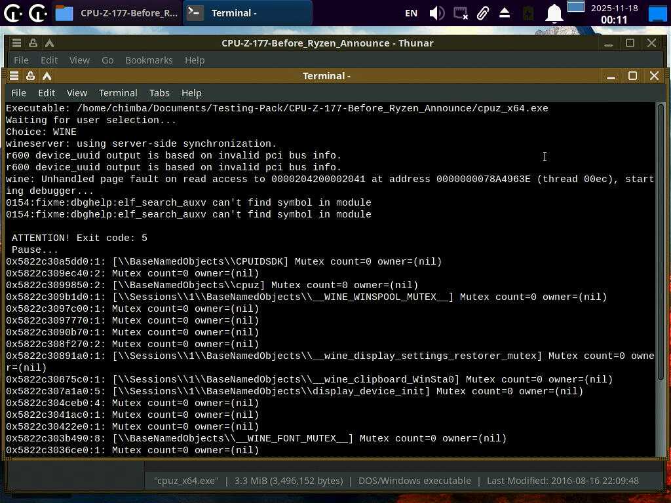Image resolution: width=671 pixels, height=503 pixels.
Task: Open the second launcher logo in the panel
Action: click(x=37, y=13)
